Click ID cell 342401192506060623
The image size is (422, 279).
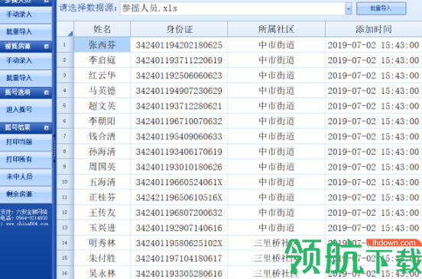(179, 75)
